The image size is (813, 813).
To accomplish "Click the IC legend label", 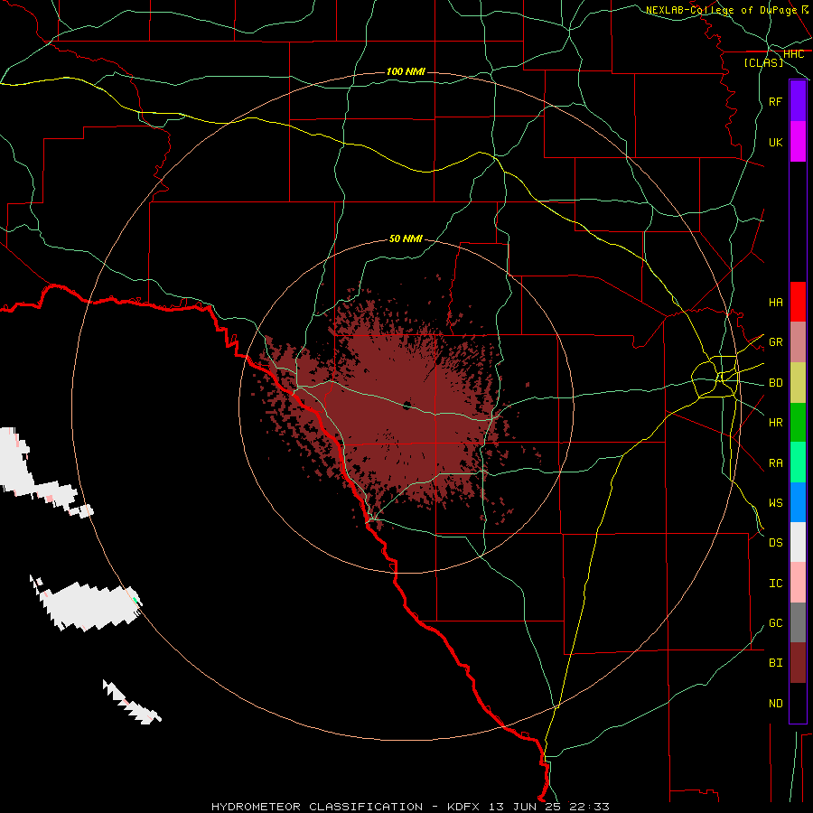I will 775,584.
